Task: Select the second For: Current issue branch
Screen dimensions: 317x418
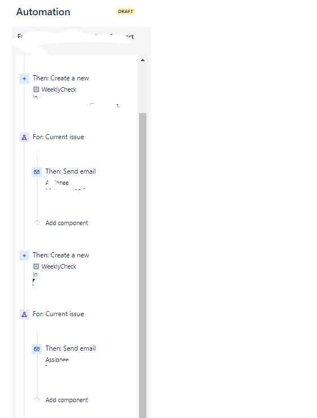Action: [x=58, y=314]
